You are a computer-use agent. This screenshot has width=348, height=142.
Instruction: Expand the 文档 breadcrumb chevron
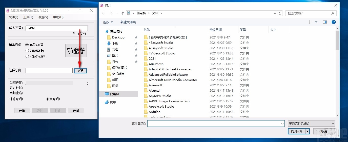(x=161, y=13)
